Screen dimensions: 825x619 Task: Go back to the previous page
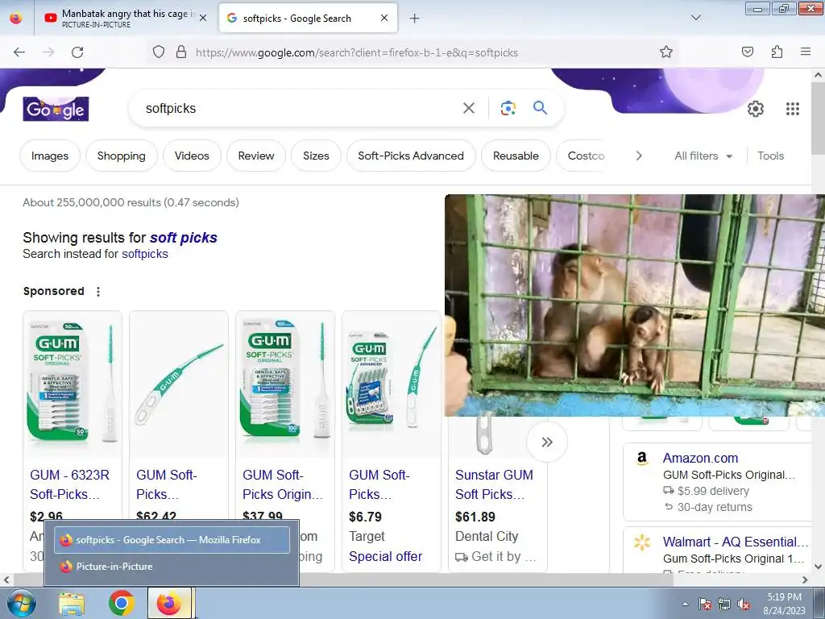[x=19, y=52]
